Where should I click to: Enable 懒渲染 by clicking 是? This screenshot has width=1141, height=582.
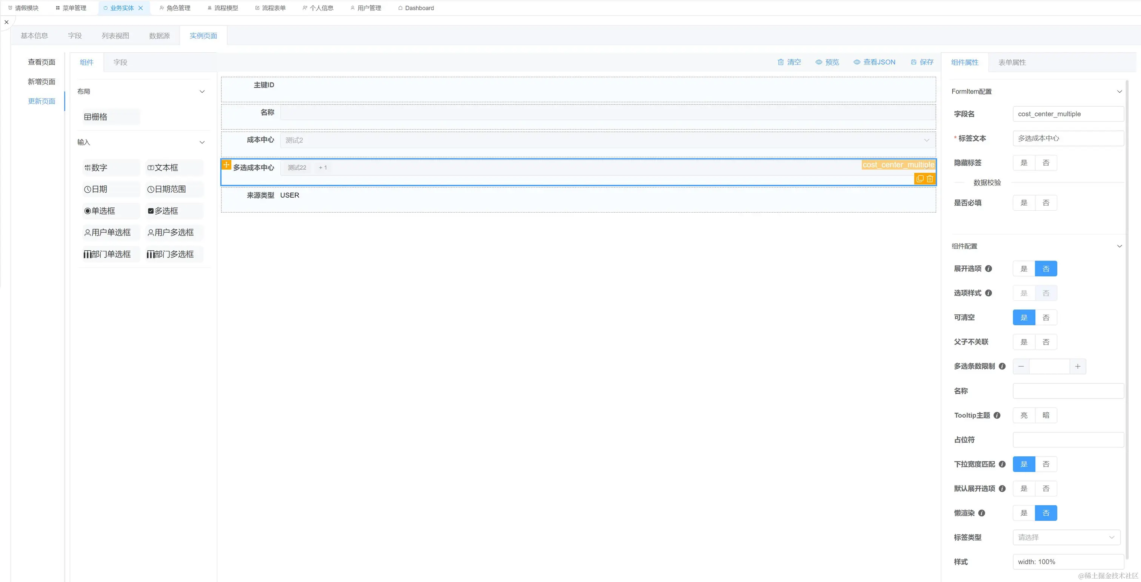coord(1024,513)
